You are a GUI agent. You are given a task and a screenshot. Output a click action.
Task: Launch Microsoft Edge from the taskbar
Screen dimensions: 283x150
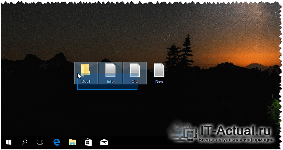pos(57,142)
